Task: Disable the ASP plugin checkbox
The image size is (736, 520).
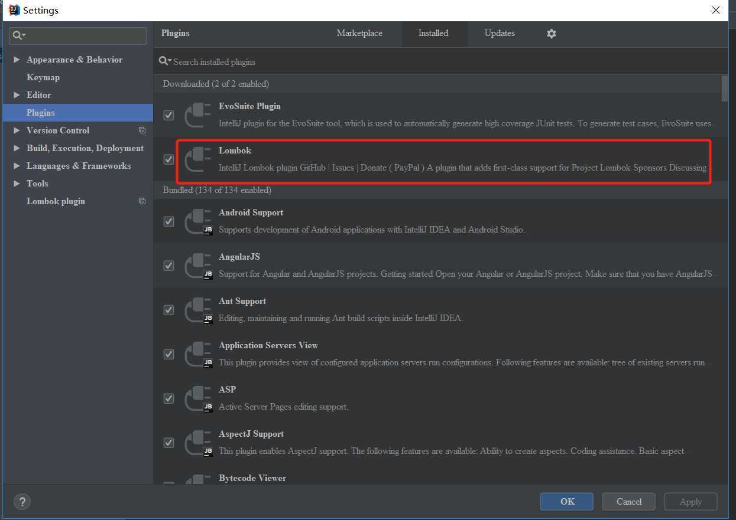Action: pos(169,398)
